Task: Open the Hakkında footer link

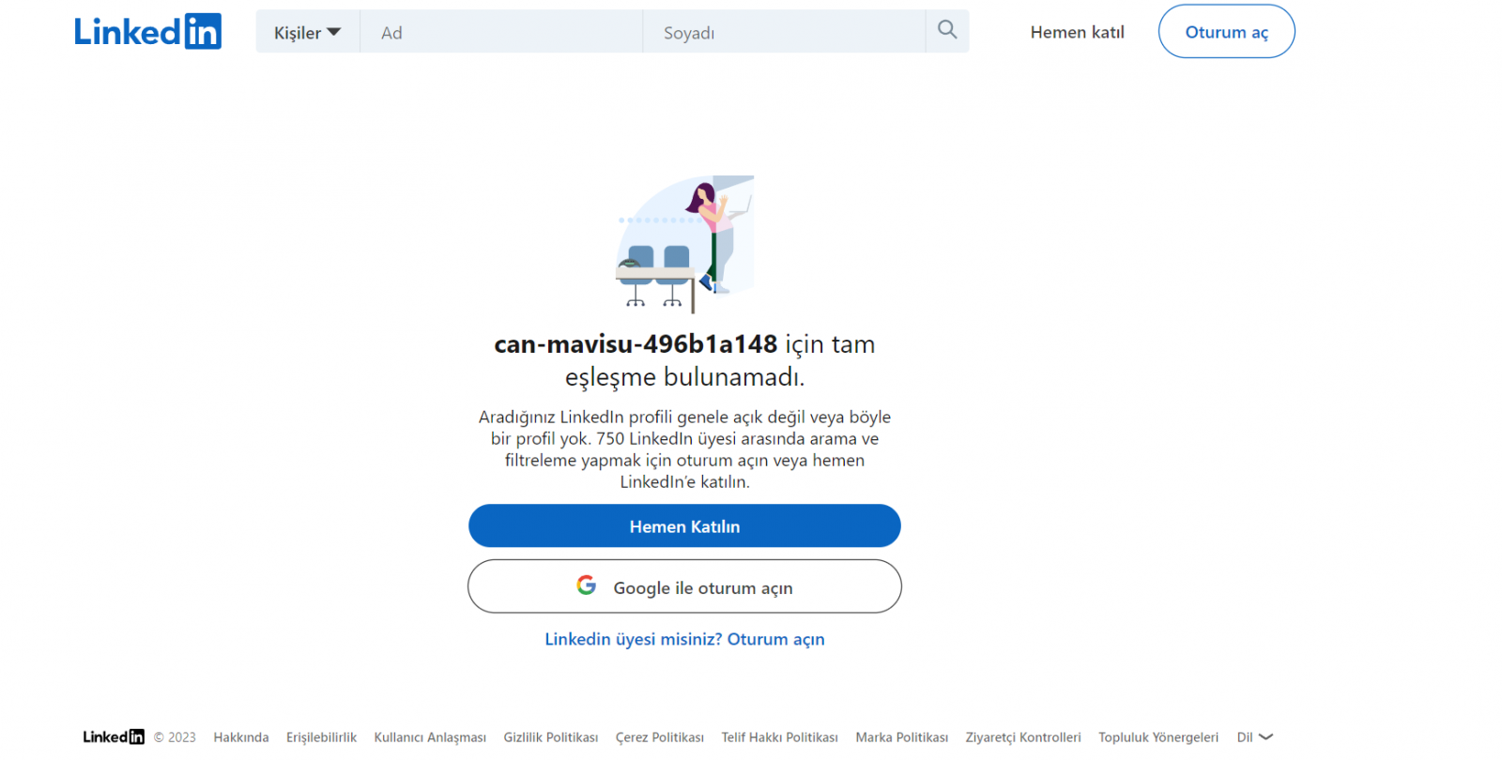Action: [x=241, y=737]
